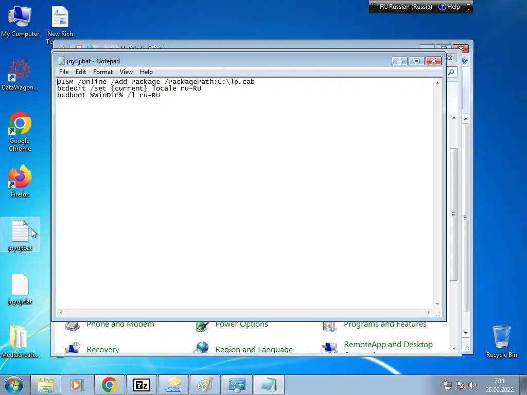Viewport: 527px width, 395px height.
Task: Launch DataWagon desktop shortcut
Action: [x=20, y=75]
